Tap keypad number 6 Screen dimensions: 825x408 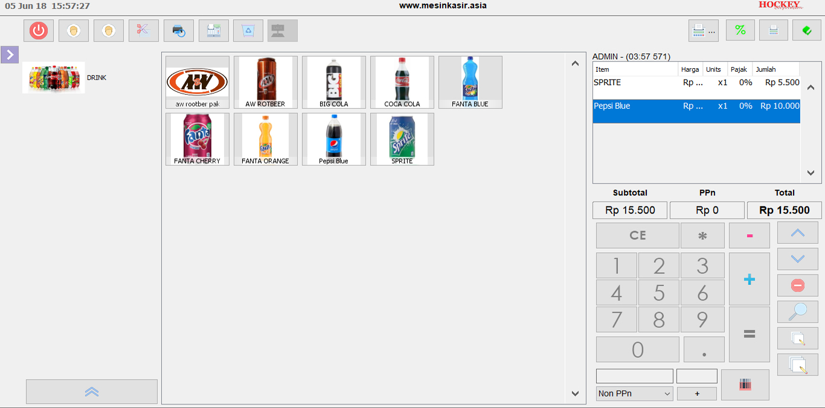702,293
